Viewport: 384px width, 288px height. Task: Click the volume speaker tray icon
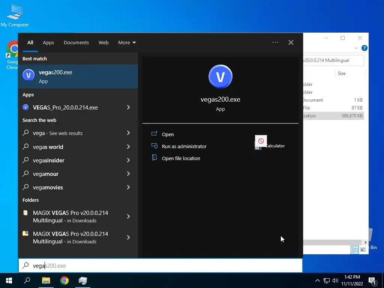click(335, 280)
